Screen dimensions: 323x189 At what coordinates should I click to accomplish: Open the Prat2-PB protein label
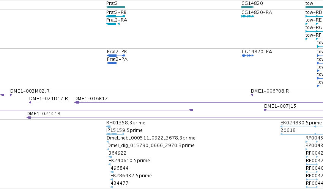(x=117, y=52)
